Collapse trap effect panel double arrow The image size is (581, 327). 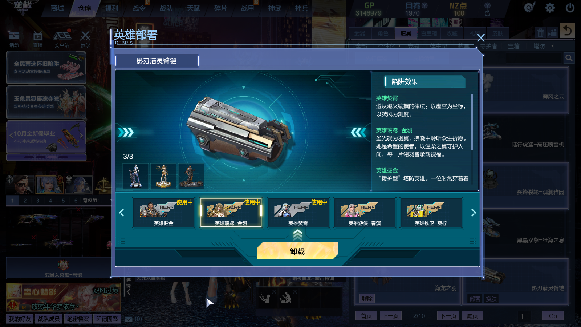(x=358, y=132)
